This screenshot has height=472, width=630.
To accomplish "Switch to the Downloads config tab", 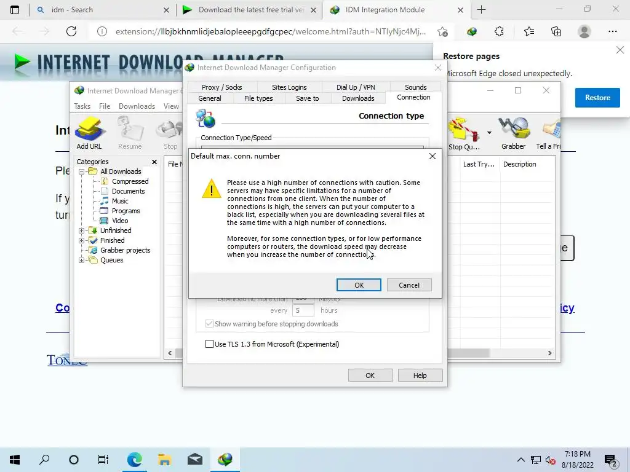I will (x=358, y=98).
